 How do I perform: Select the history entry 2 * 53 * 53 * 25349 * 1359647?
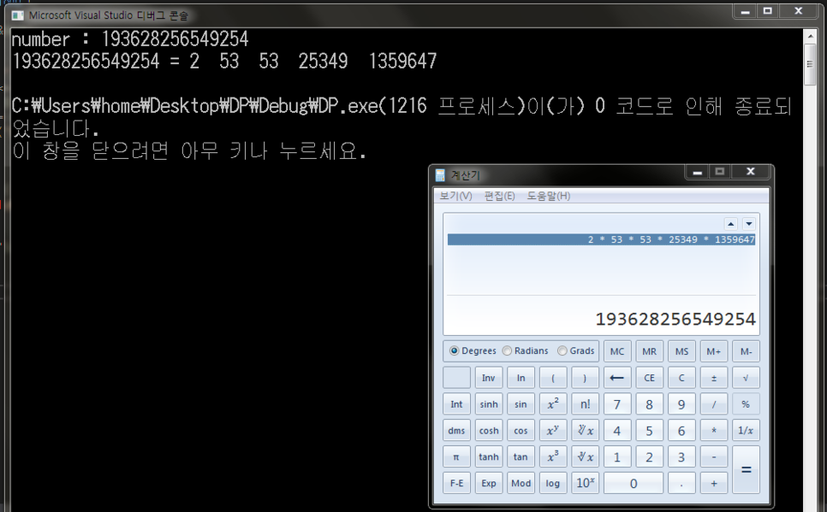point(601,239)
